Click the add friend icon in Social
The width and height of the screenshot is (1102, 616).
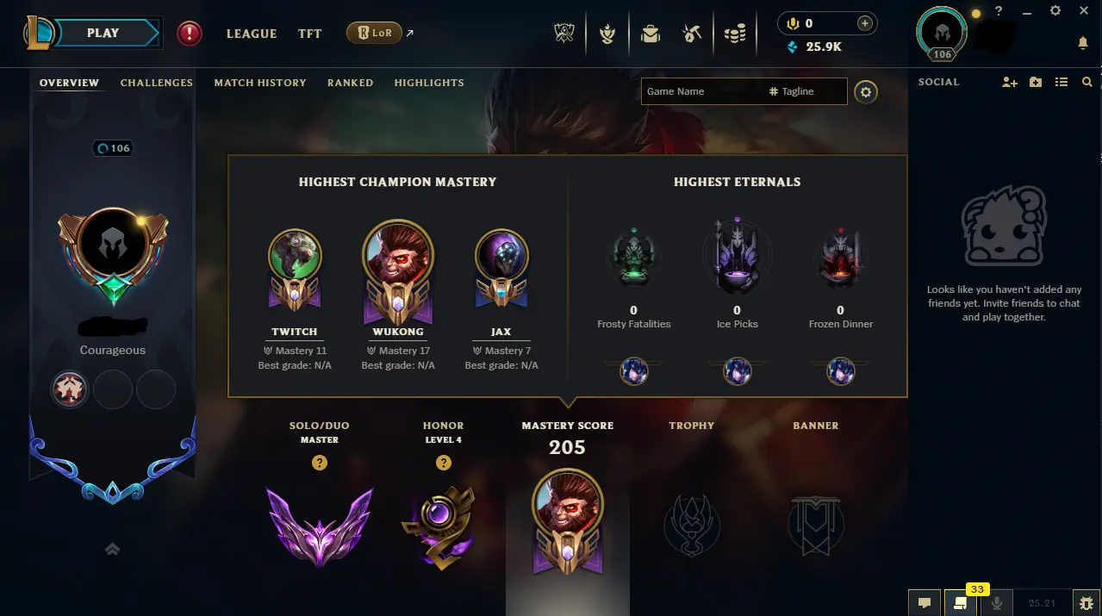1010,82
